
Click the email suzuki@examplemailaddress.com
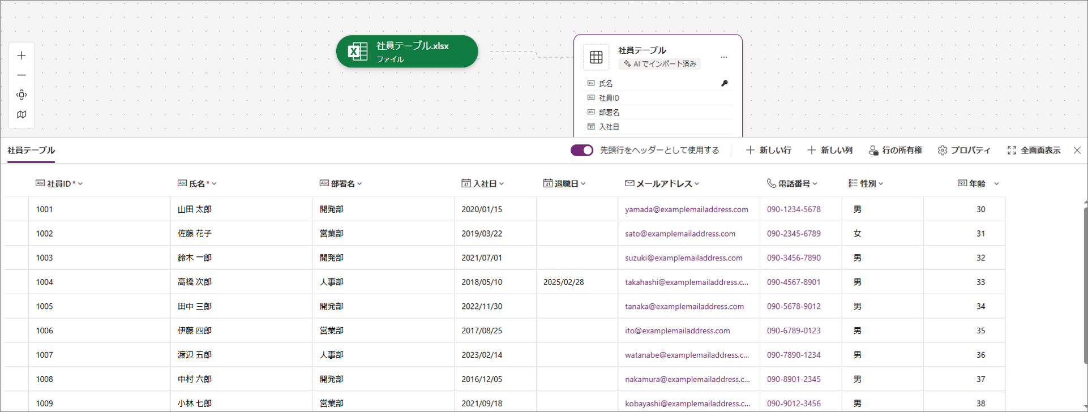tap(684, 258)
